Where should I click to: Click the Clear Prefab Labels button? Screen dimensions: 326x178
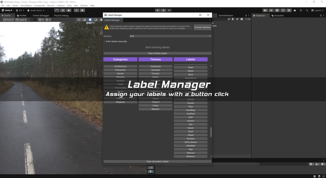click(x=157, y=53)
